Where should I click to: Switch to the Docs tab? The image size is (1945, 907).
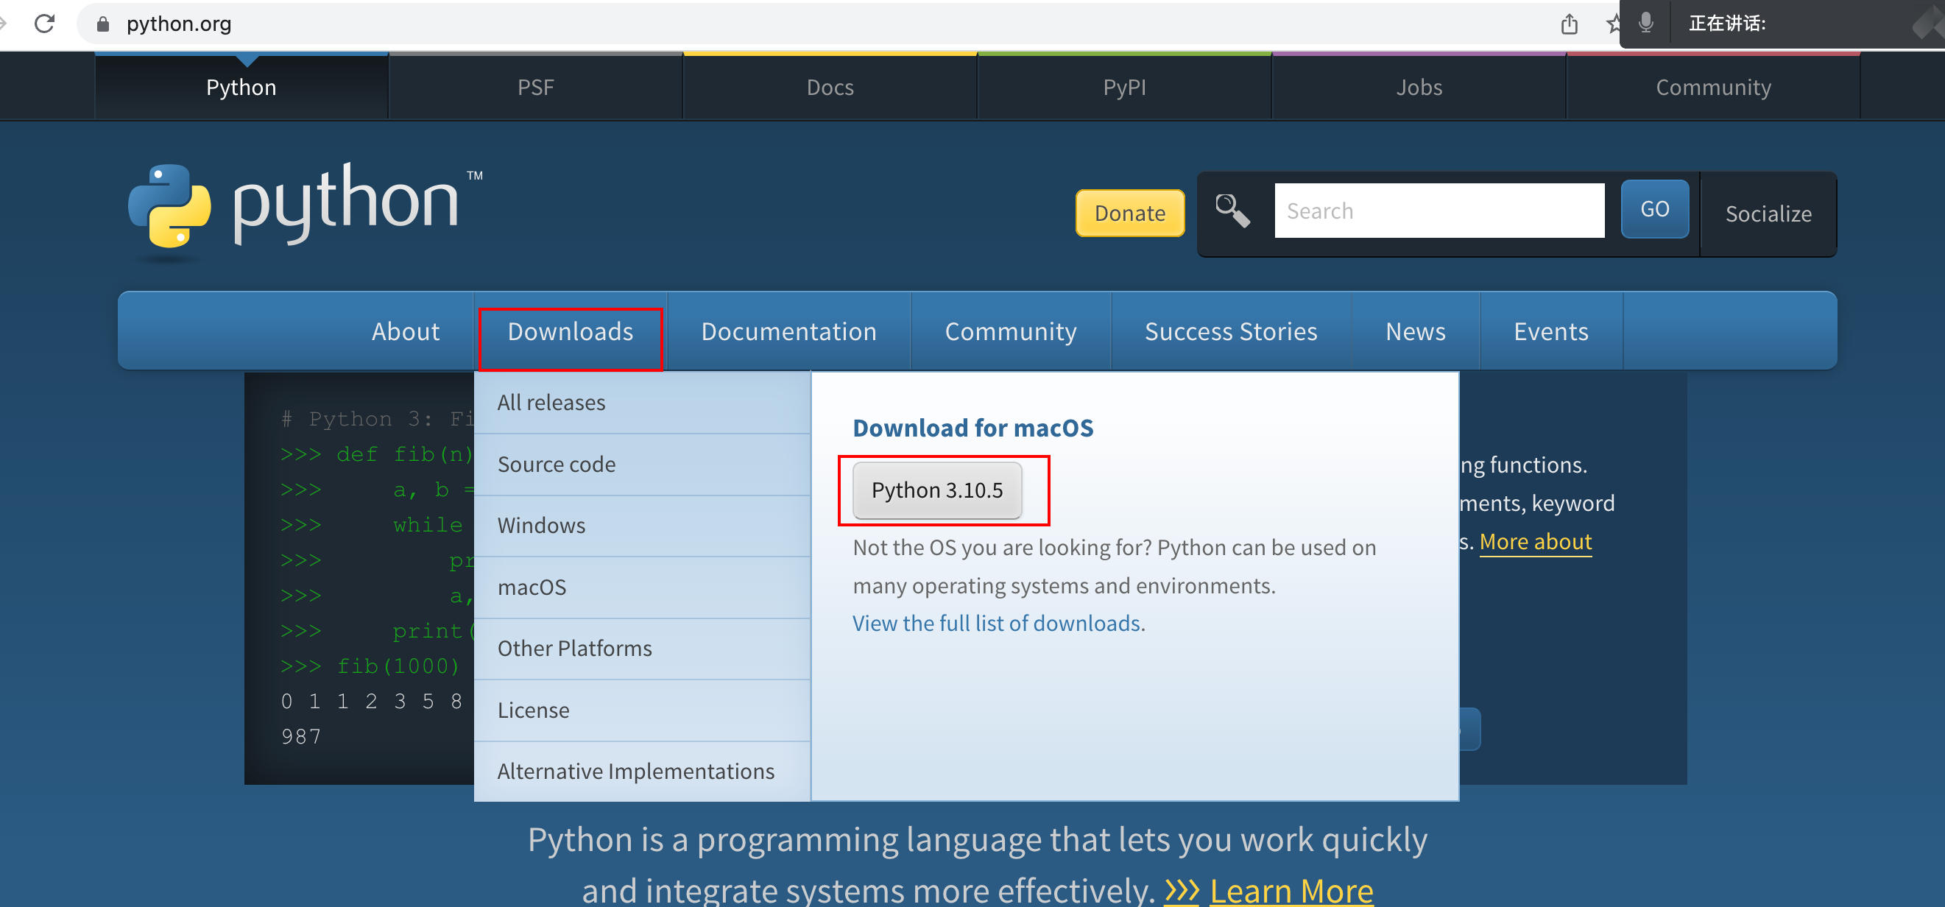pos(830,87)
